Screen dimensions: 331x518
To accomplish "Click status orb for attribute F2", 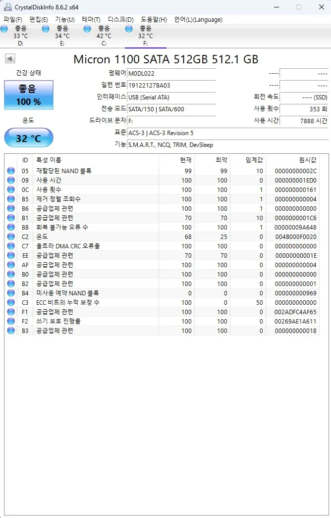I will pos(11,321).
